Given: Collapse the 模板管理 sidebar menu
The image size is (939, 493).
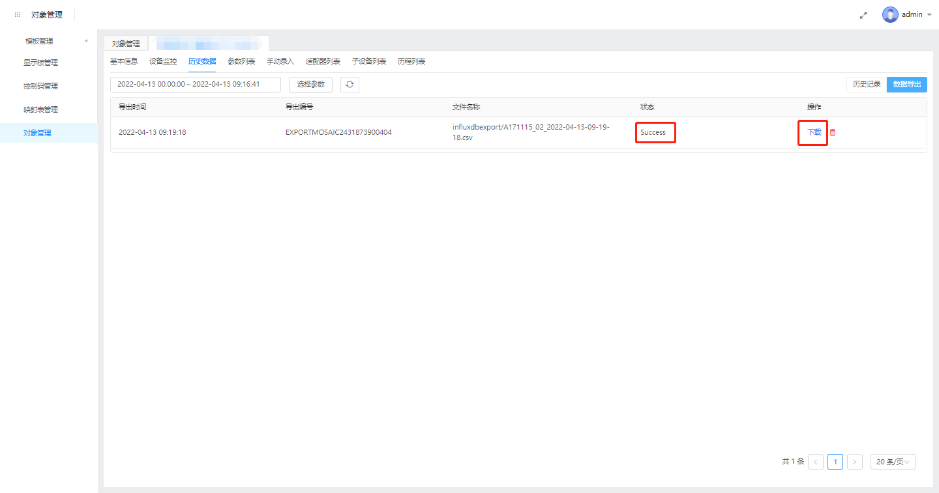Looking at the screenshot, I should pyautogui.click(x=86, y=41).
